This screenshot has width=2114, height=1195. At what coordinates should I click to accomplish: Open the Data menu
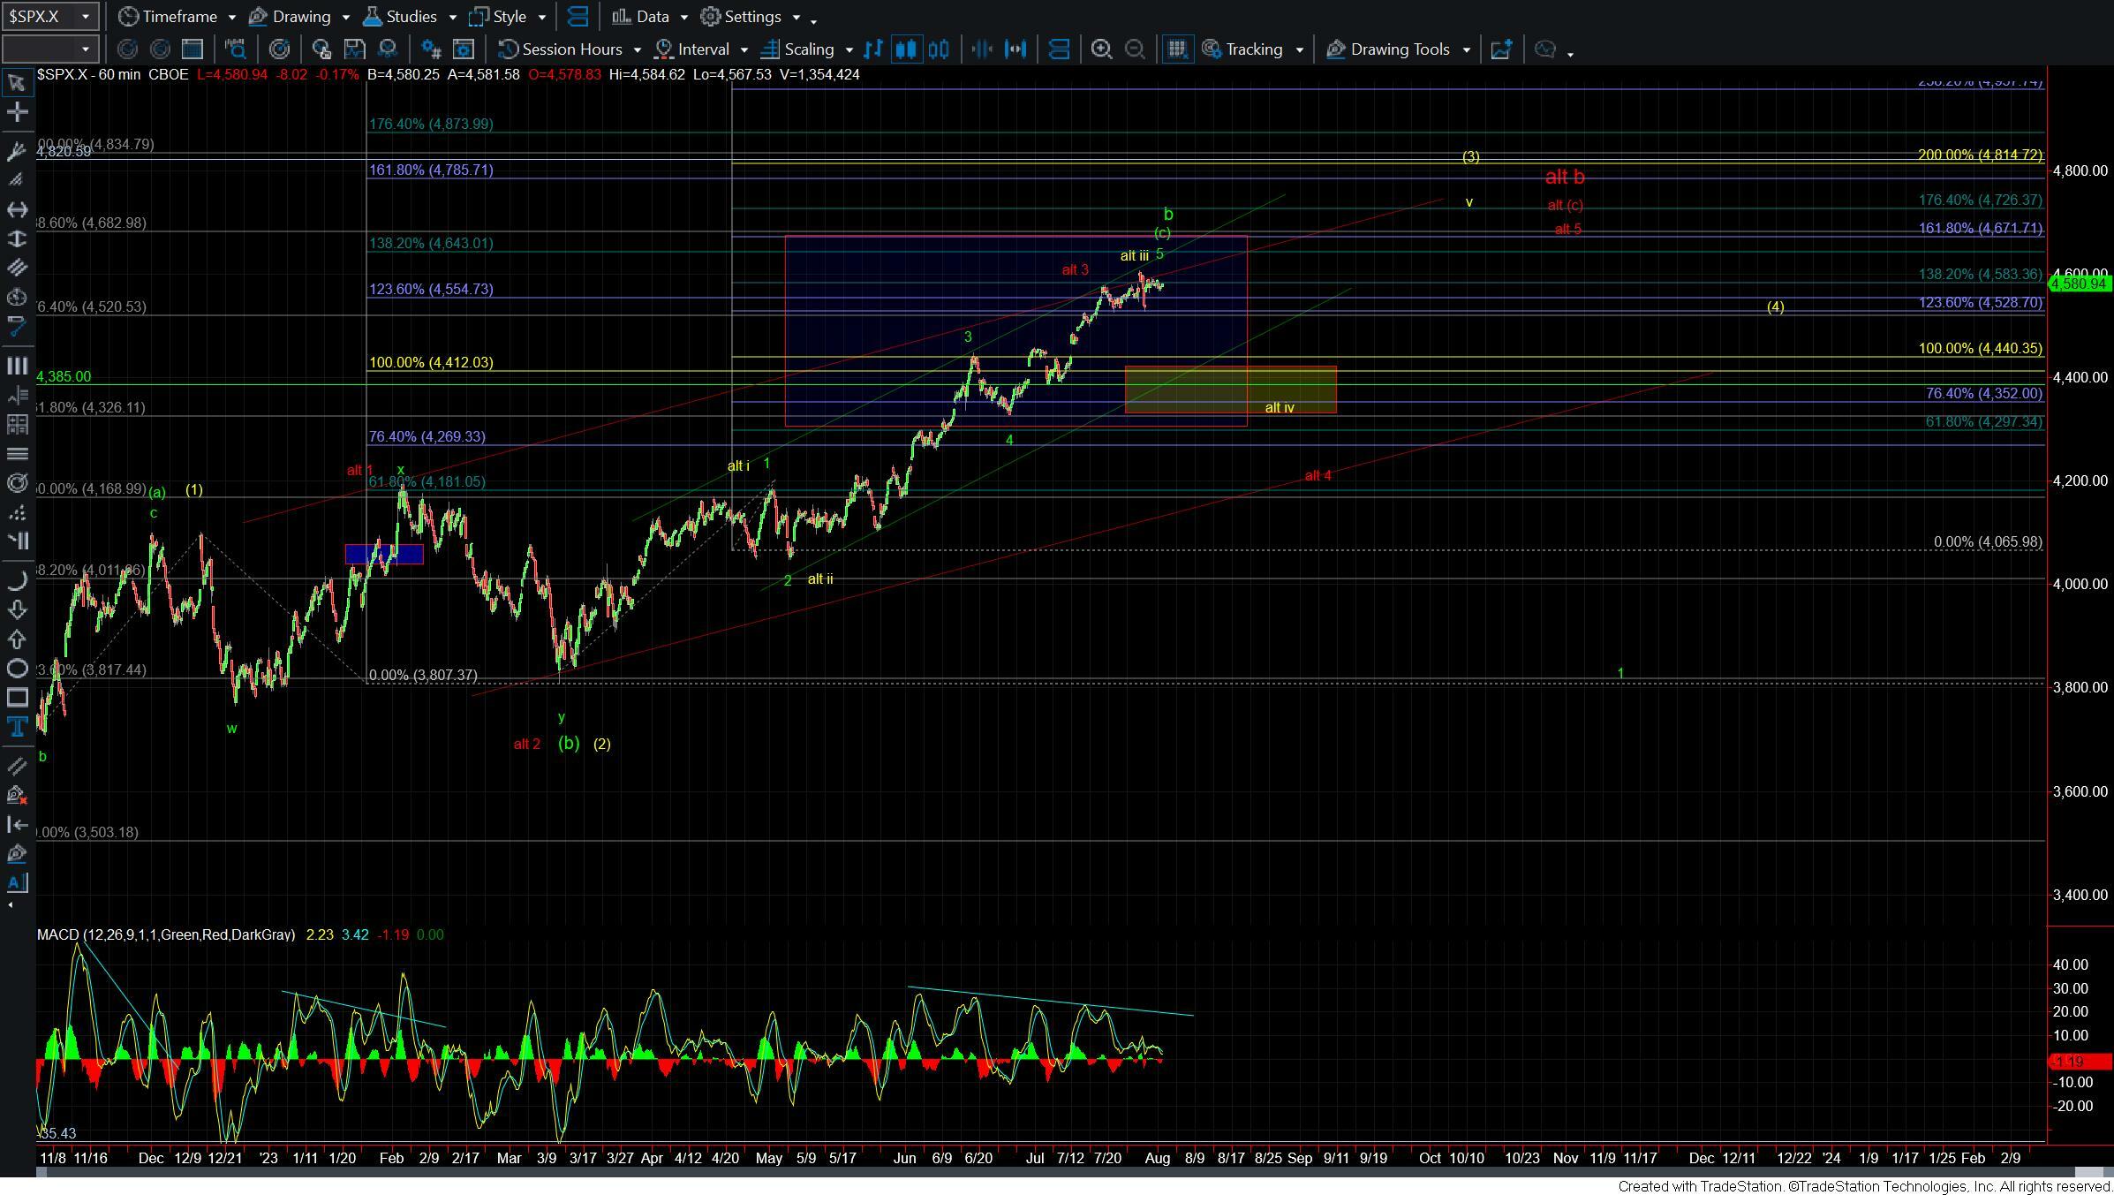(642, 17)
